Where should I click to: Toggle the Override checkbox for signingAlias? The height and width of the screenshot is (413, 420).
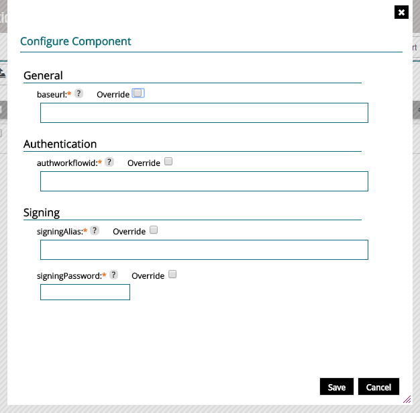[x=154, y=230]
